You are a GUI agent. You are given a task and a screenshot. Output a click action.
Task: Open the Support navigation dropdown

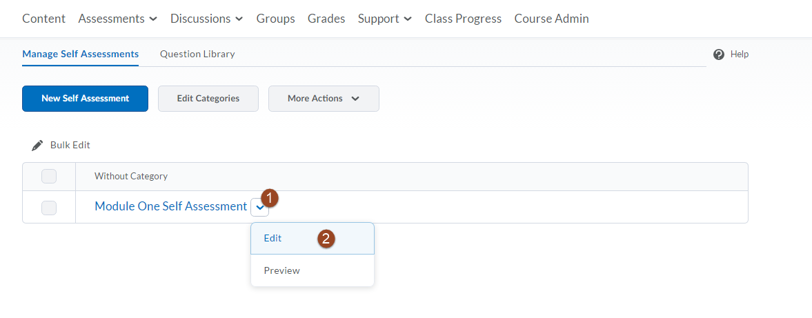[x=385, y=19]
